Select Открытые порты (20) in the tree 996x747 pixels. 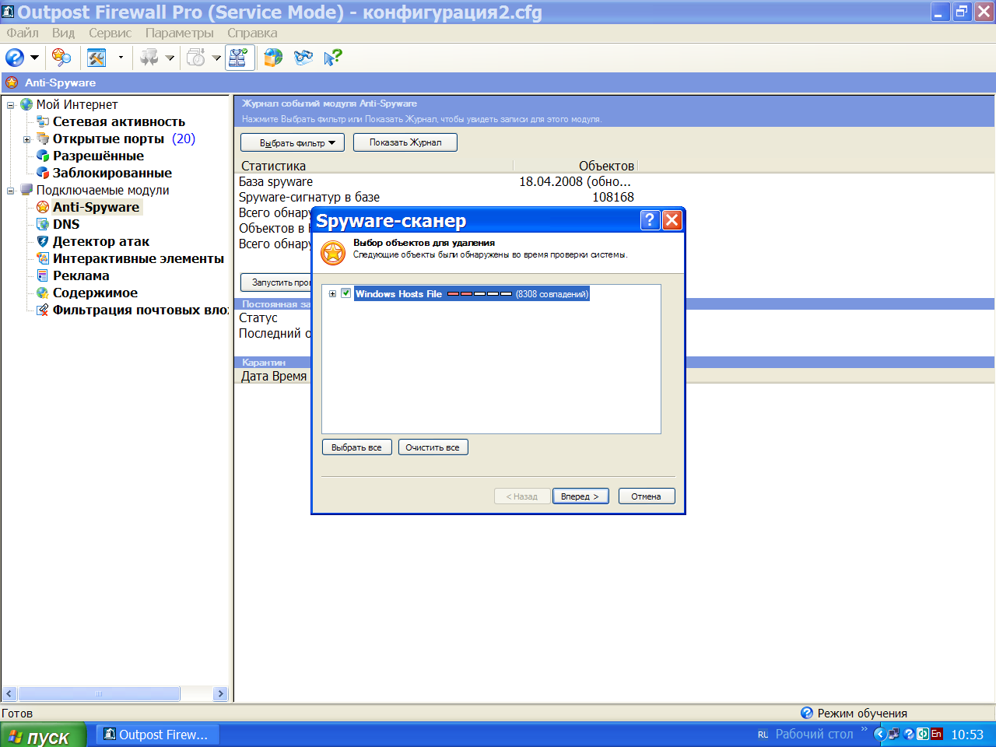[124, 139]
